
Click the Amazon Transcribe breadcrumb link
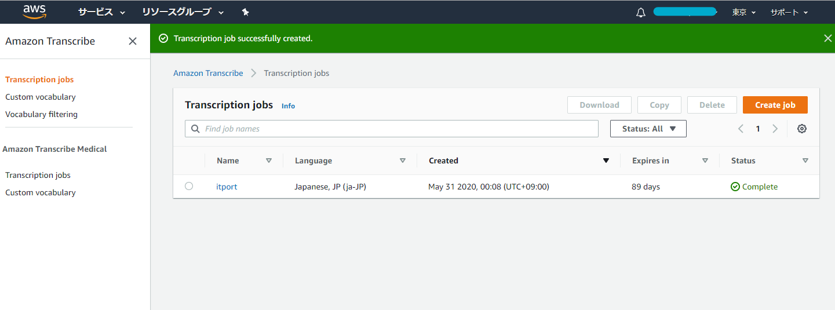[208, 73]
